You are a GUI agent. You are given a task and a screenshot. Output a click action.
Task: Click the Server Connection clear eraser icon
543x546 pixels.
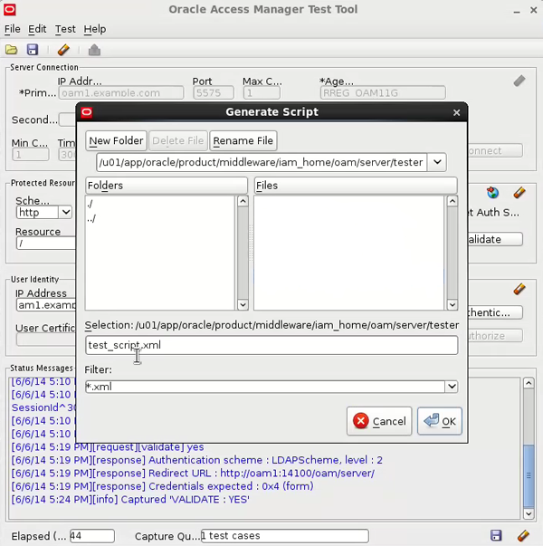tap(519, 81)
